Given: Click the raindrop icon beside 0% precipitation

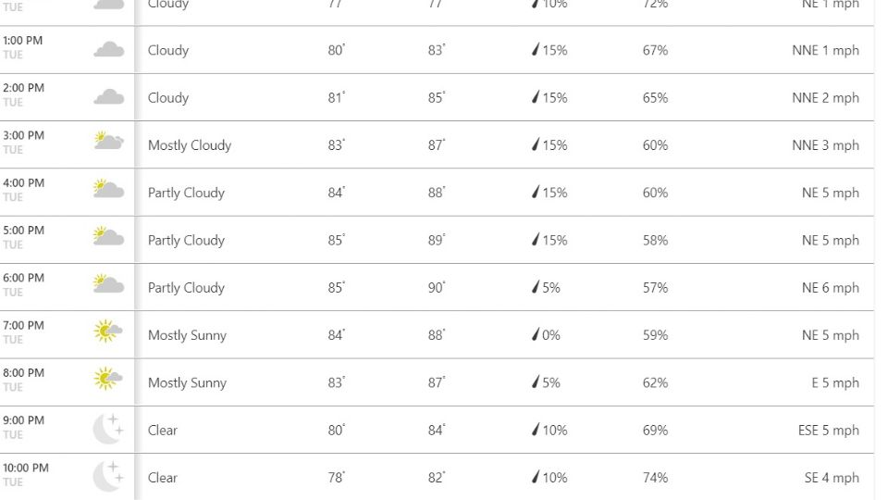Looking at the screenshot, I should (536, 335).
